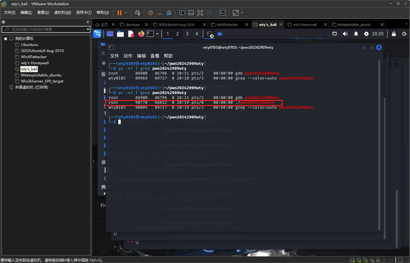Enter full screen mode via toolbar icon
The image size is (410, 263).
pos(200,13)
